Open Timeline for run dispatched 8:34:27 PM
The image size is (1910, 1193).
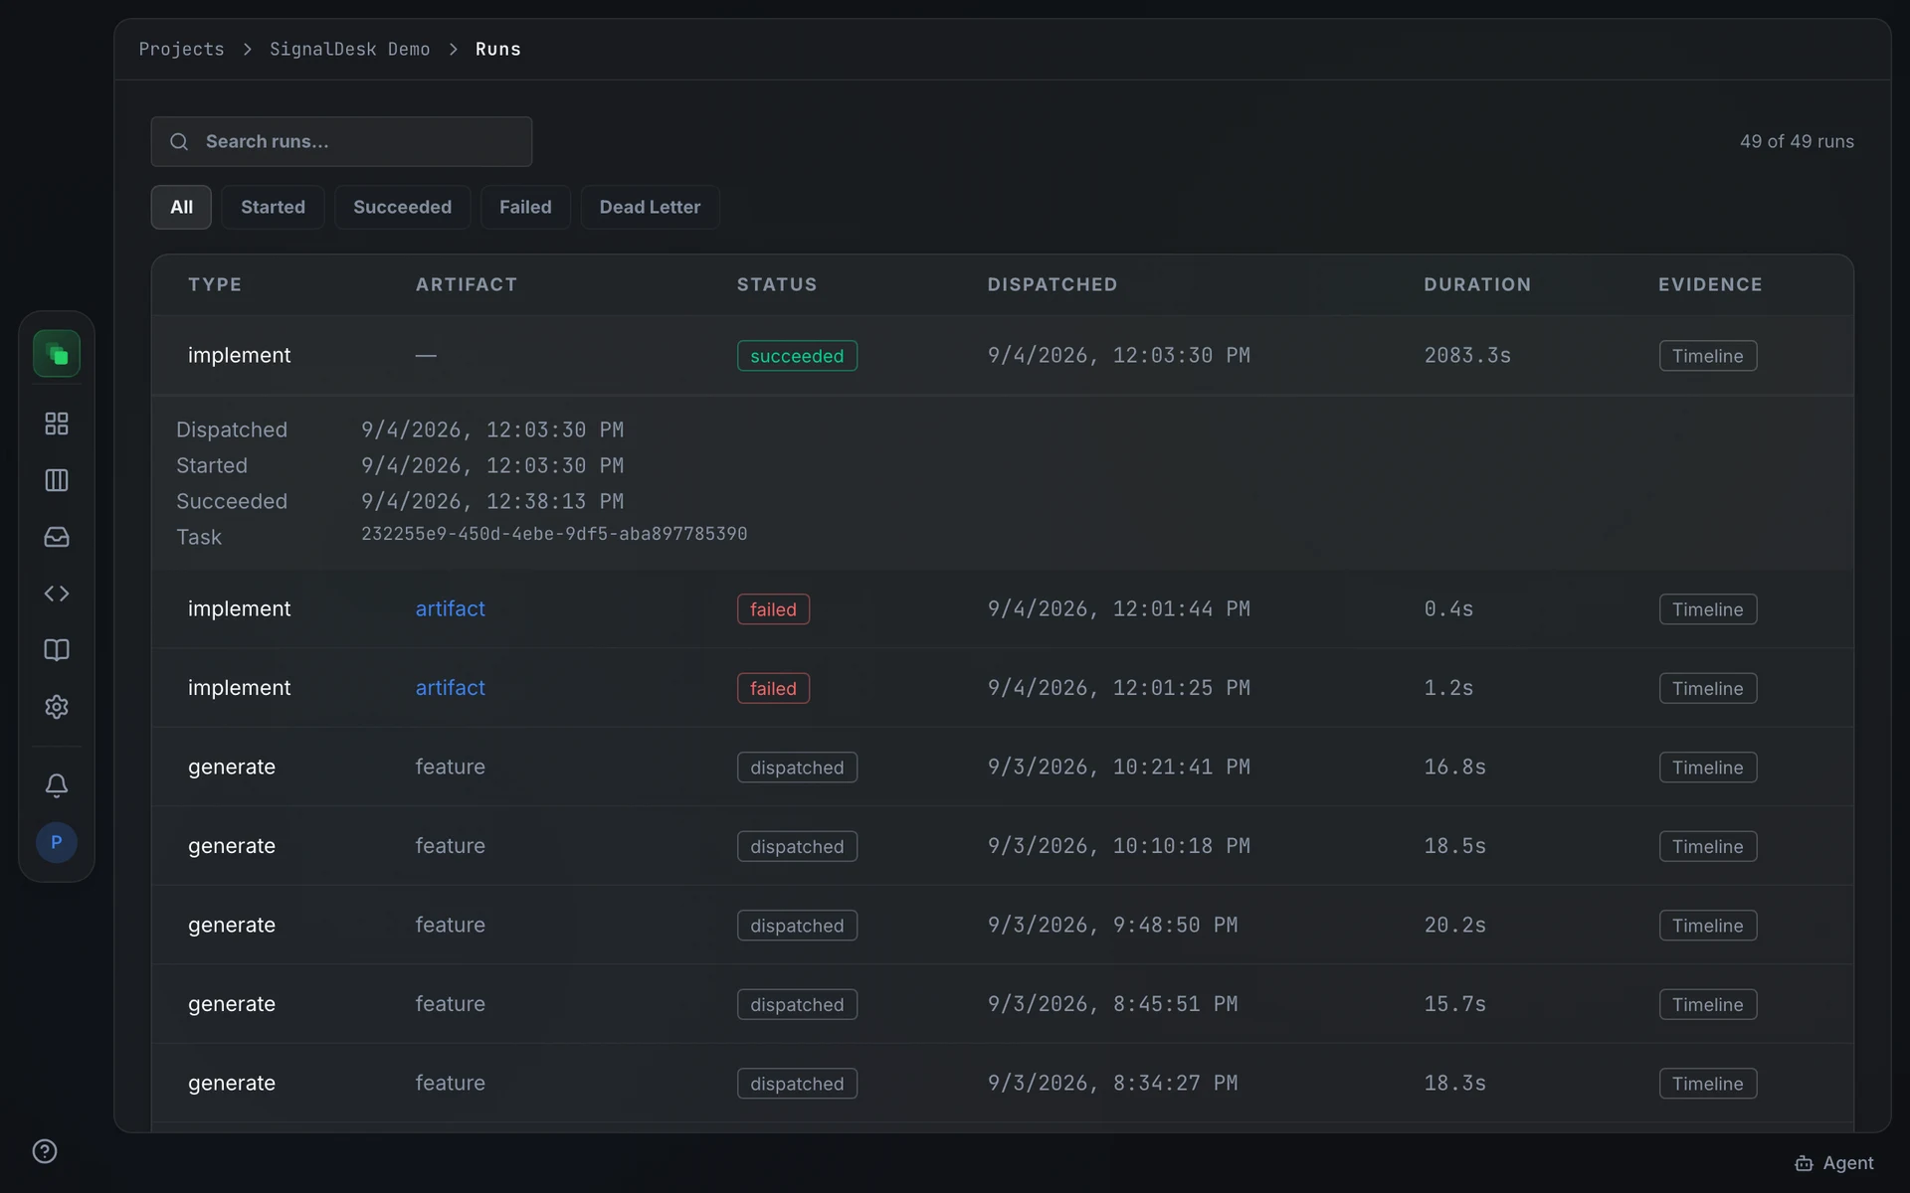coord(1707,1084)
